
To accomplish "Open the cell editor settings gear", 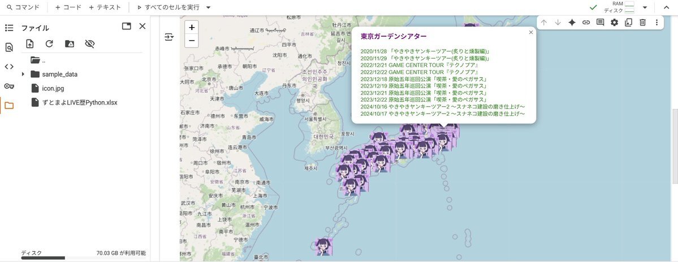I will (x=615, y=23).
